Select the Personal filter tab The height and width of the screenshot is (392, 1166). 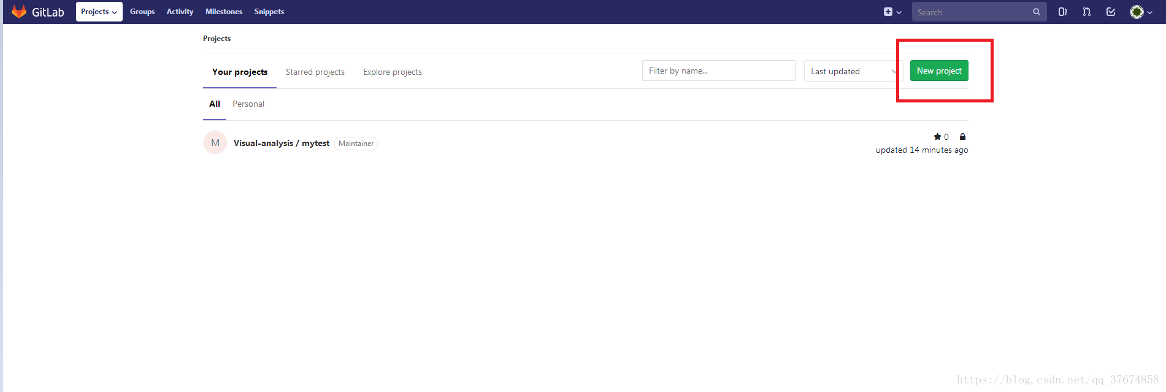coord(248,104)
